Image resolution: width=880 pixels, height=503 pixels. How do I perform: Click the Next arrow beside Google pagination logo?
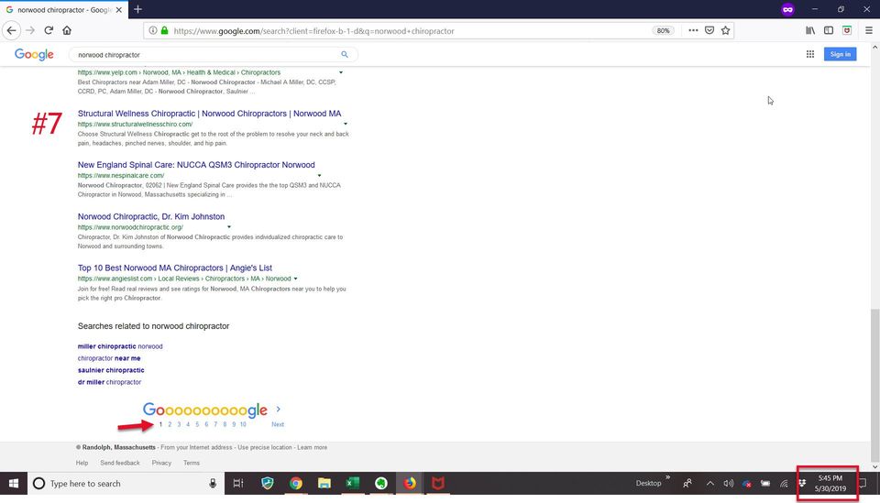pos(279,410)
